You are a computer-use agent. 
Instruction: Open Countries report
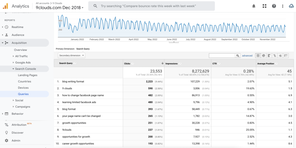[x=25, y=81]
